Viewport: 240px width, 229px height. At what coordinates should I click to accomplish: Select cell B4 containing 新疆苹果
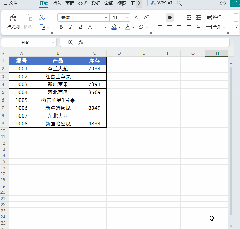58,84
